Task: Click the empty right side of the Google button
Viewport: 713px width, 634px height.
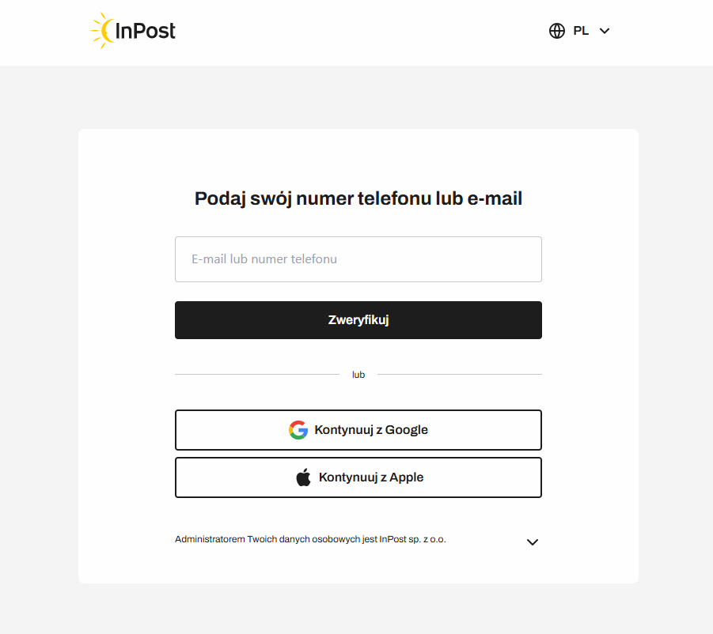Action: click(x=491, y=430)
